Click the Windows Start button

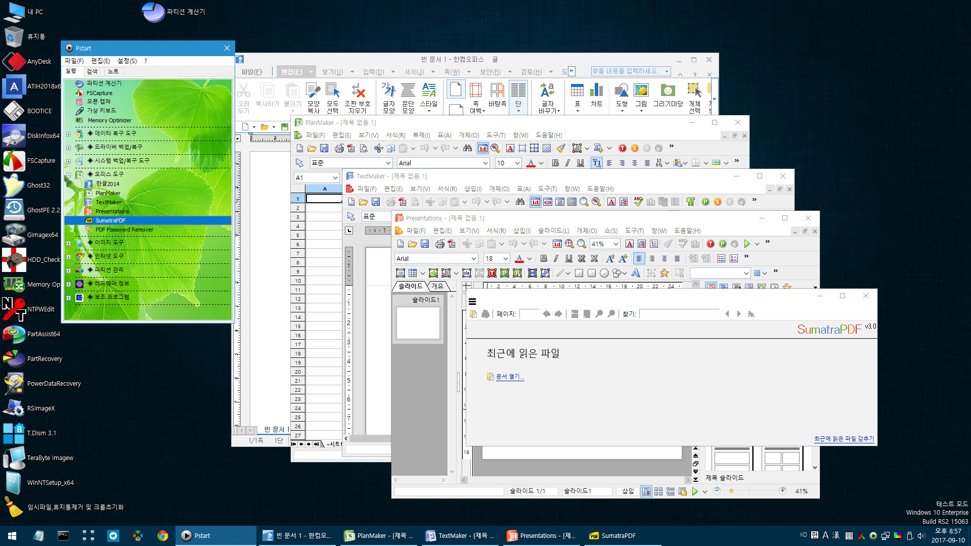(12, 535)
